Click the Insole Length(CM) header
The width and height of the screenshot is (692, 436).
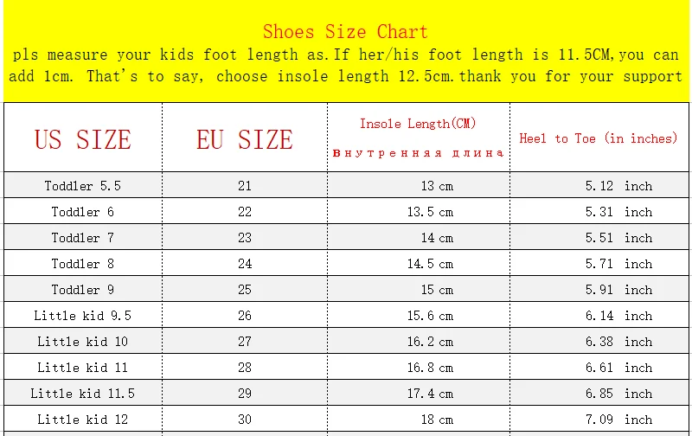coord(418,124)
